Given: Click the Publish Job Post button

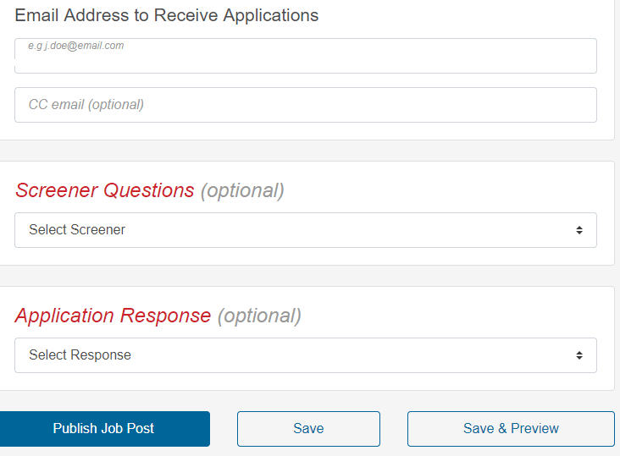Looking at the screenshot, I should coord(103,429).
